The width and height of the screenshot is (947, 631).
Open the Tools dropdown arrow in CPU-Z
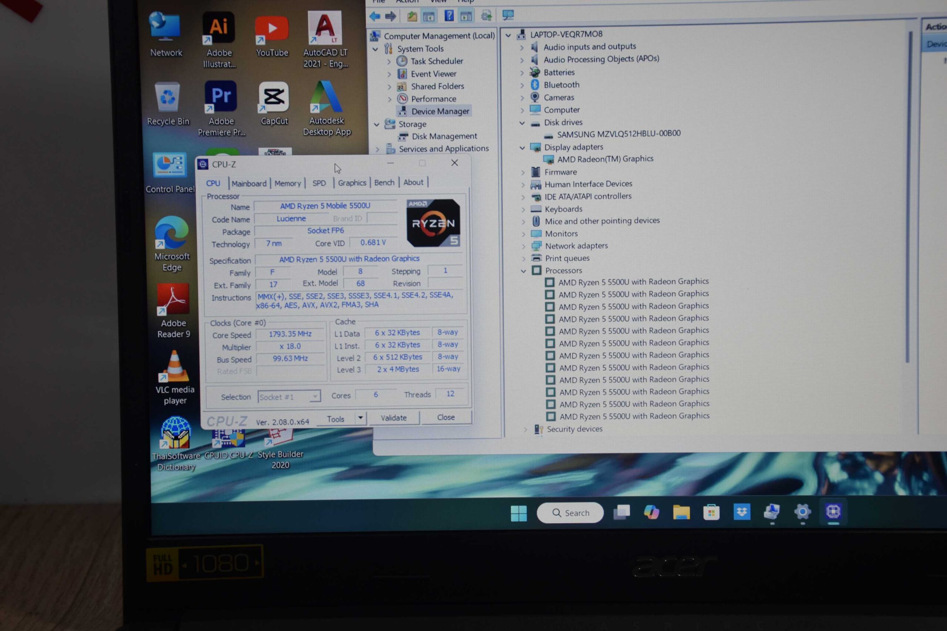click(x=360, y=418)
